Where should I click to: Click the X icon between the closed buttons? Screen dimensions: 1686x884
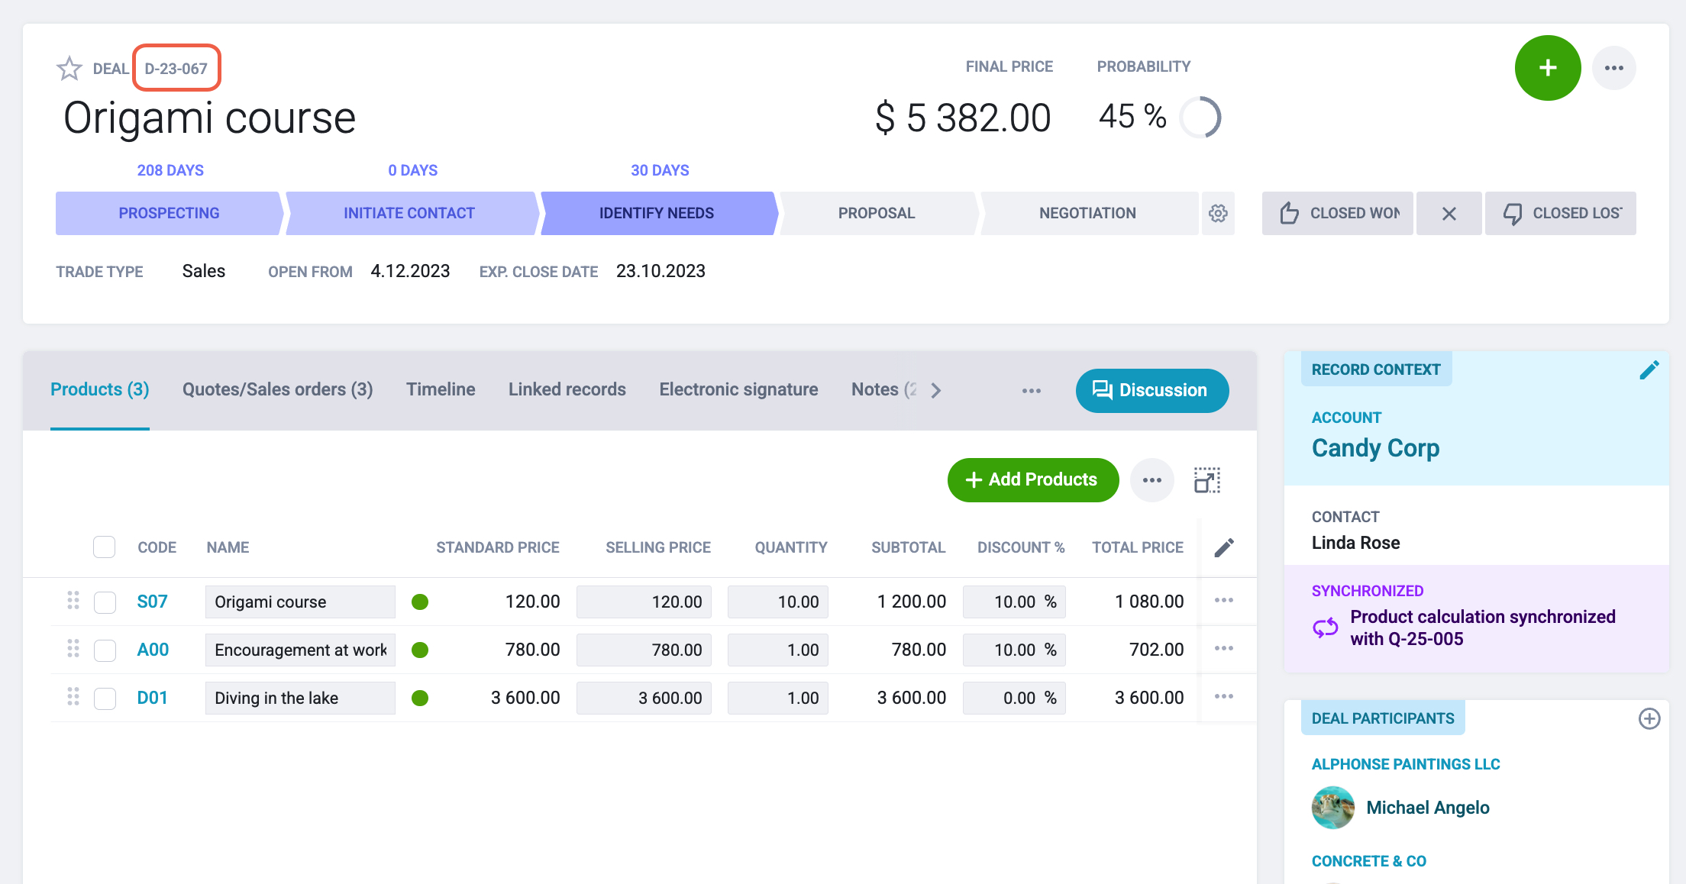(1449, 213)
